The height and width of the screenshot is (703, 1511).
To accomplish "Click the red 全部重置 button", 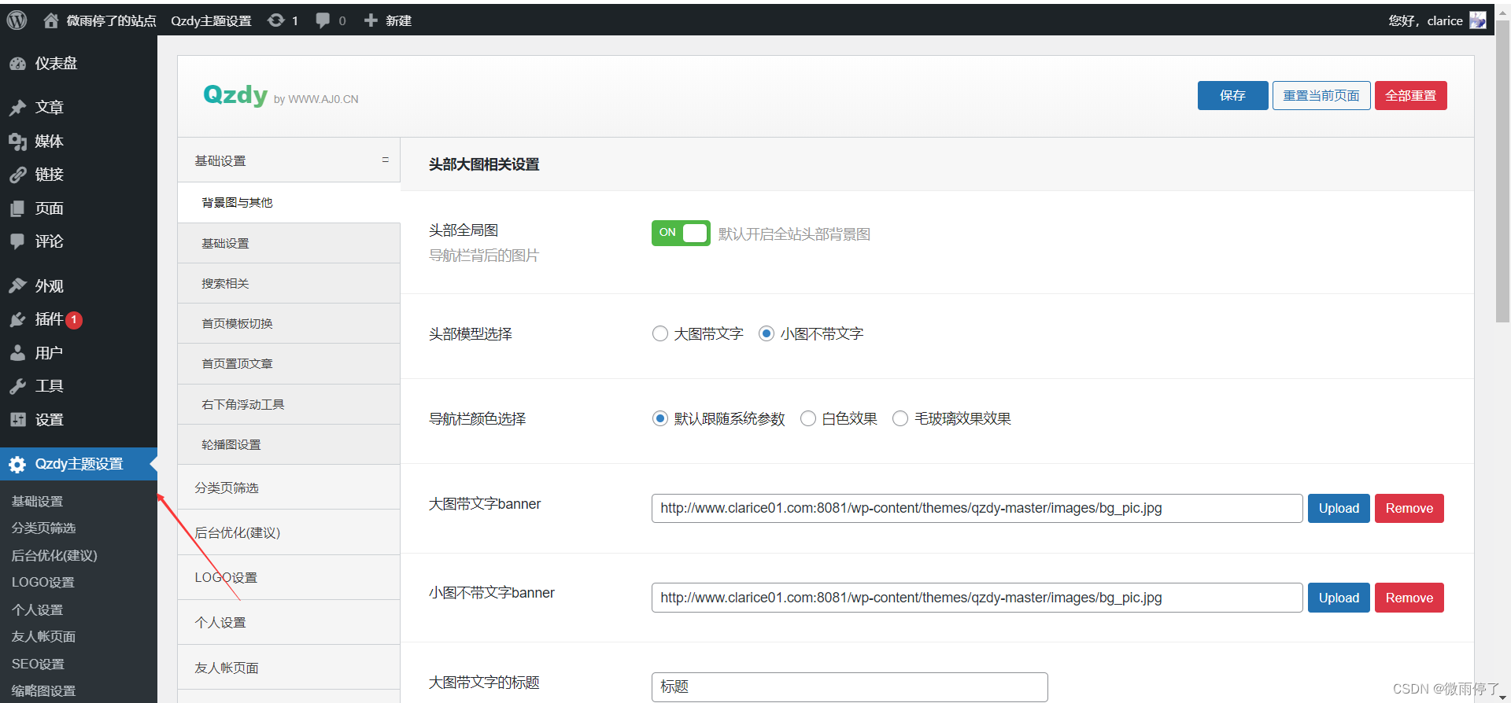I will coord(1410,95).
